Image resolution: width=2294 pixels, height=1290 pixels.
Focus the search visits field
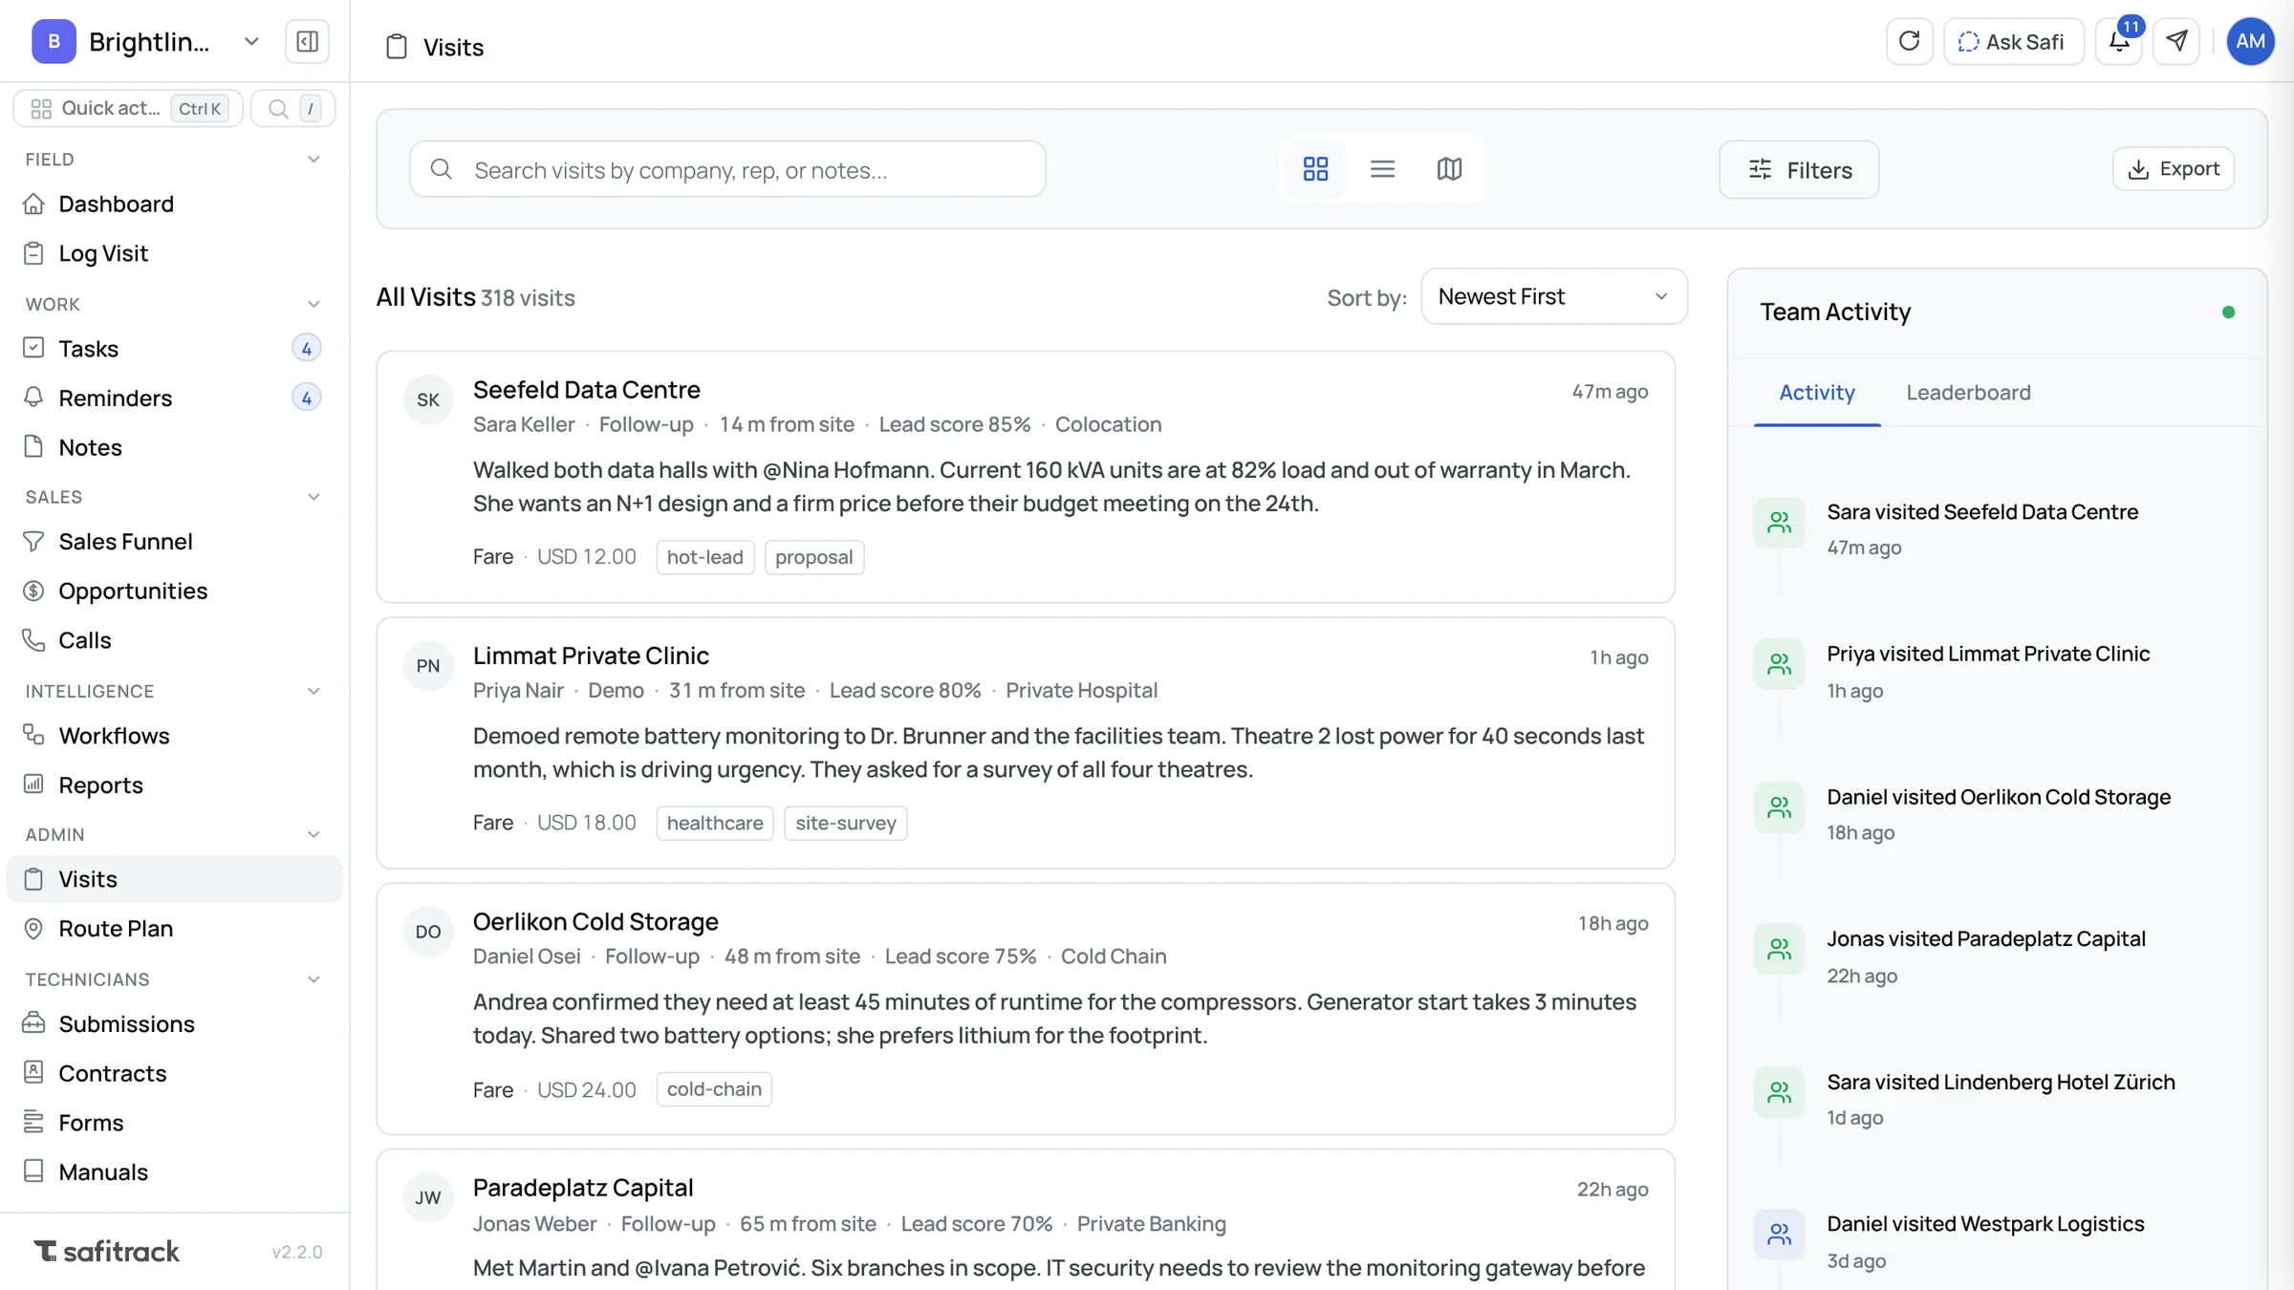click(x=727, y=169)
